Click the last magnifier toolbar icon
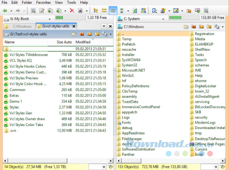 pos(206,11)
